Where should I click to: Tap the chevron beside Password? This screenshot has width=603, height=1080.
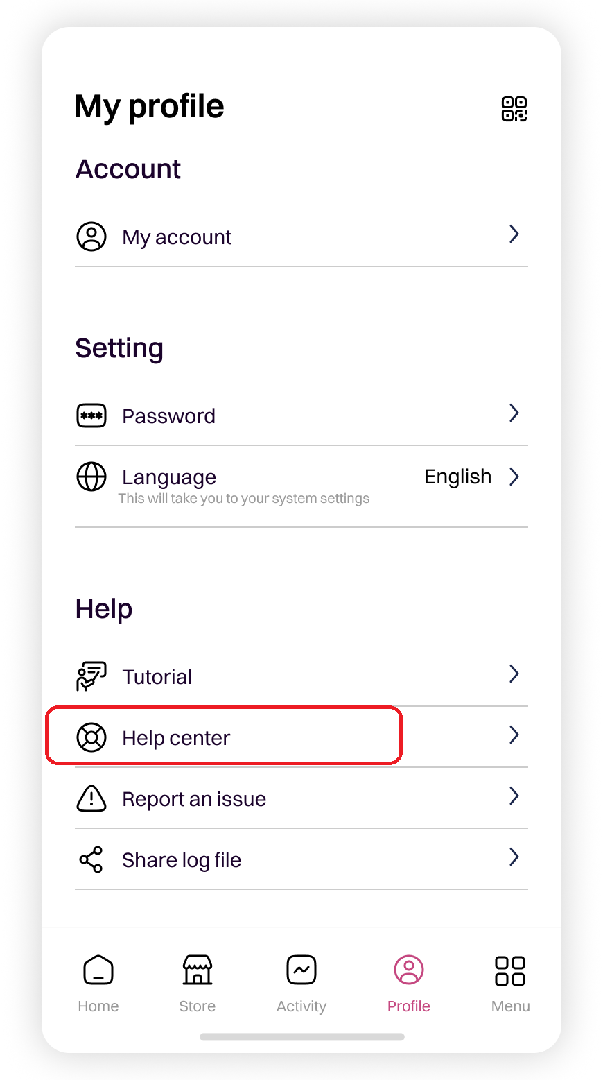click(x=514, y=413)
